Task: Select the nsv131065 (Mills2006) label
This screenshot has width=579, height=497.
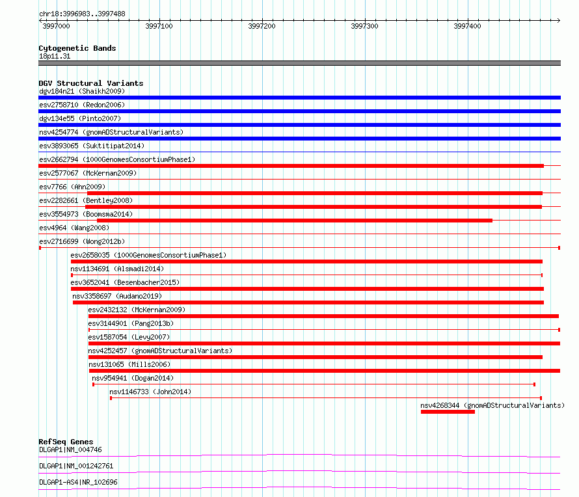Action: pyautogui.click(x=129, y=364)
